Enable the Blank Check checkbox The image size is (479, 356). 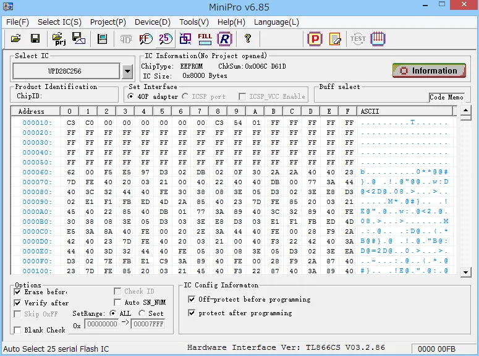tap(17, 330)
